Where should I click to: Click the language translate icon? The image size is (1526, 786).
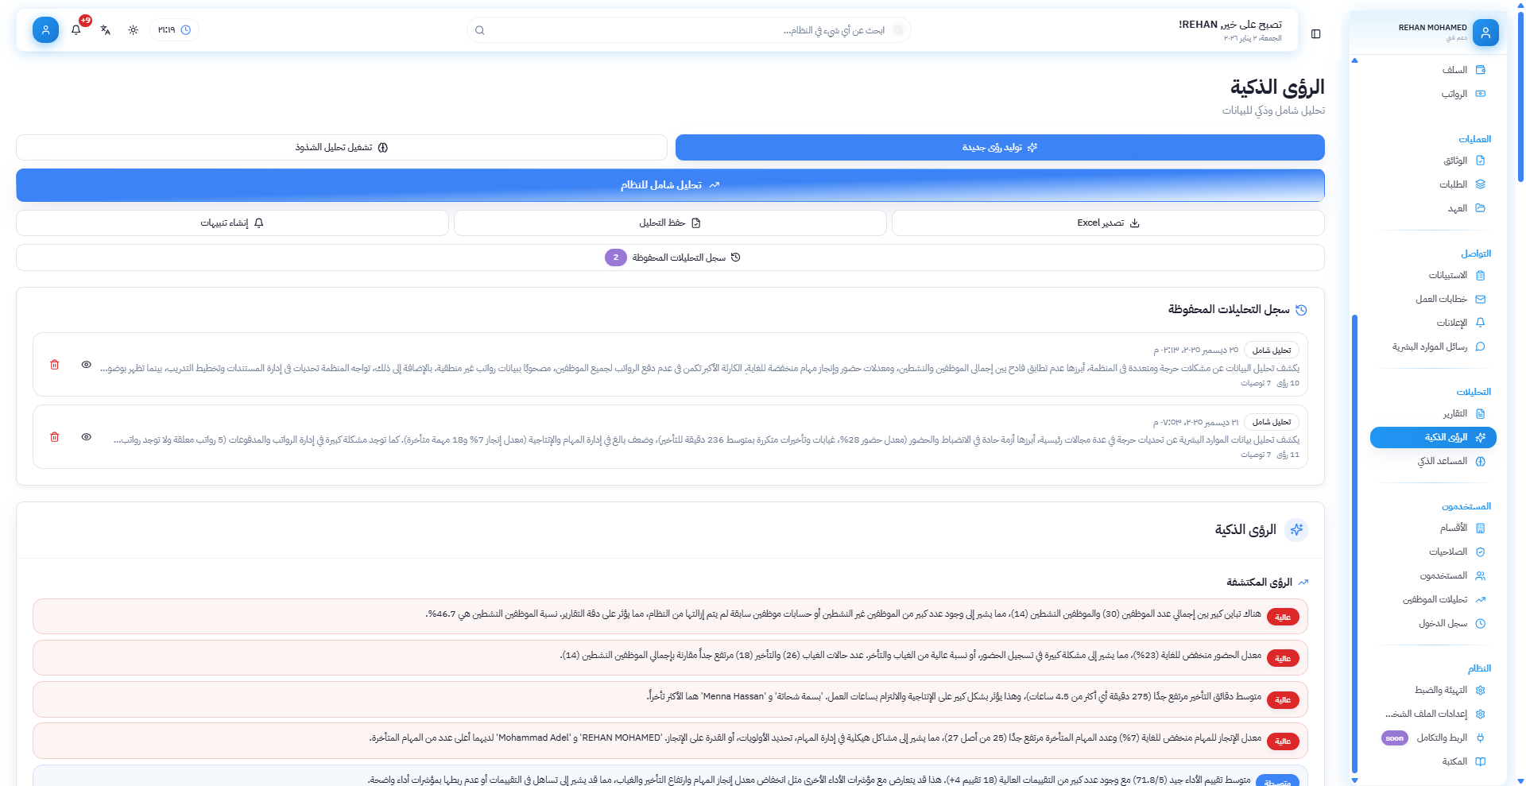106,30
